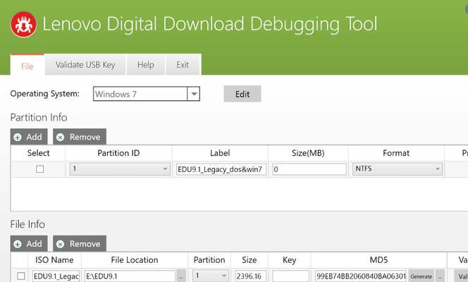468x282 pixels.
Task: Open the Format dropdown showing NTFS
Action: click(398, 169)
